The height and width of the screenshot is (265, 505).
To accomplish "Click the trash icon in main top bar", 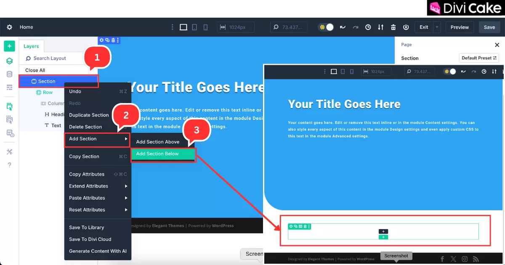I will tap(393, 27).
